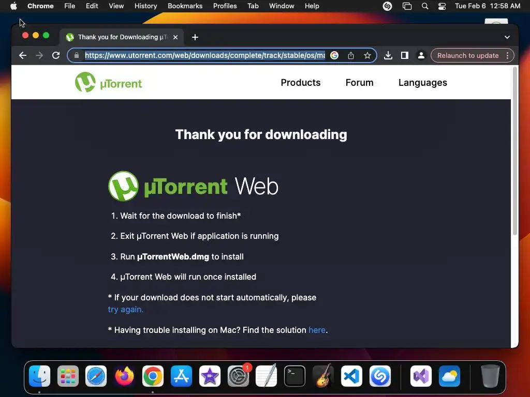Open Finder from the Dock
The height and width of the screenshot is (397, 530).
coord(39,376)
